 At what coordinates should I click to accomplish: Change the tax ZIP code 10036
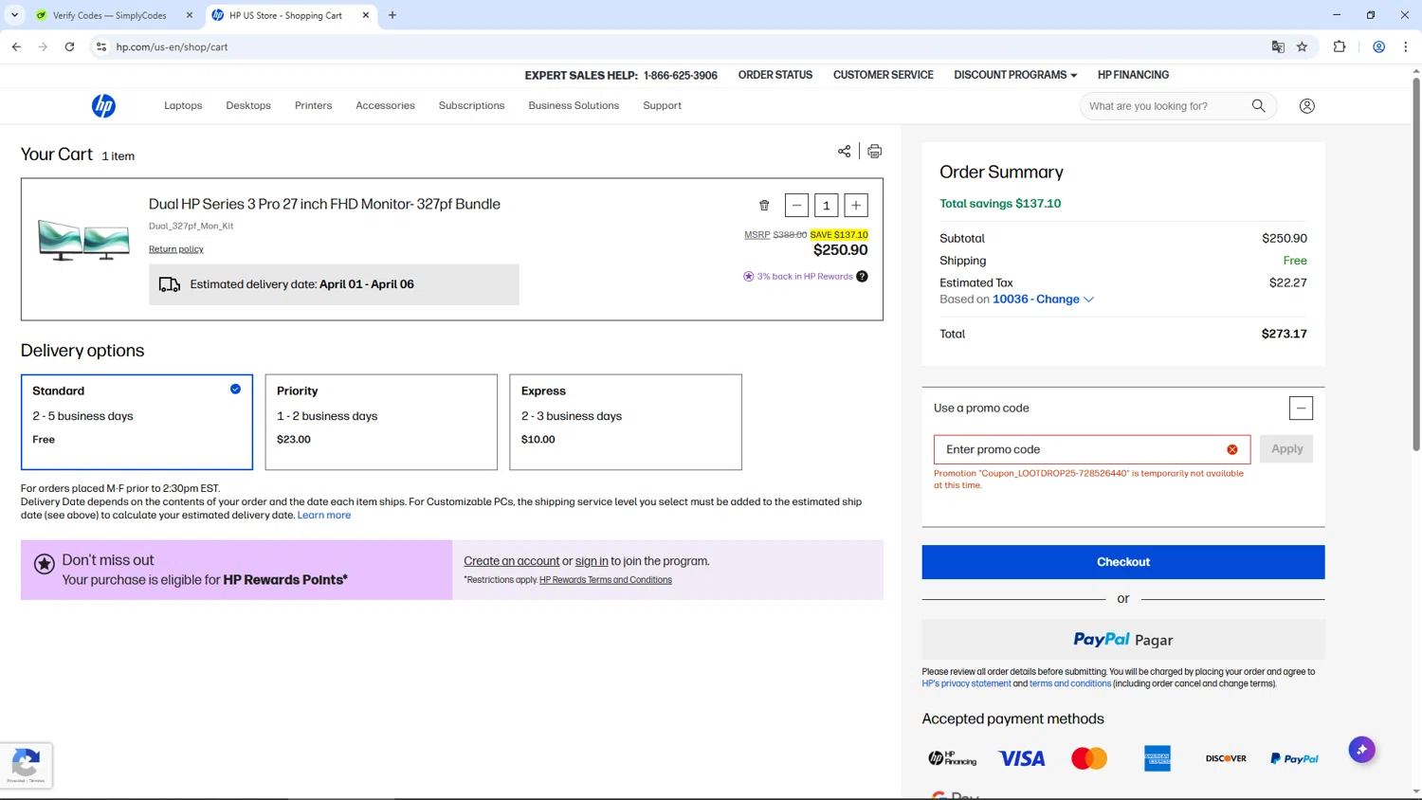(1043, 300)
